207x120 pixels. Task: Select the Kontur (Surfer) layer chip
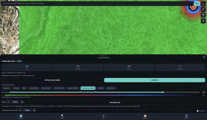46,88
